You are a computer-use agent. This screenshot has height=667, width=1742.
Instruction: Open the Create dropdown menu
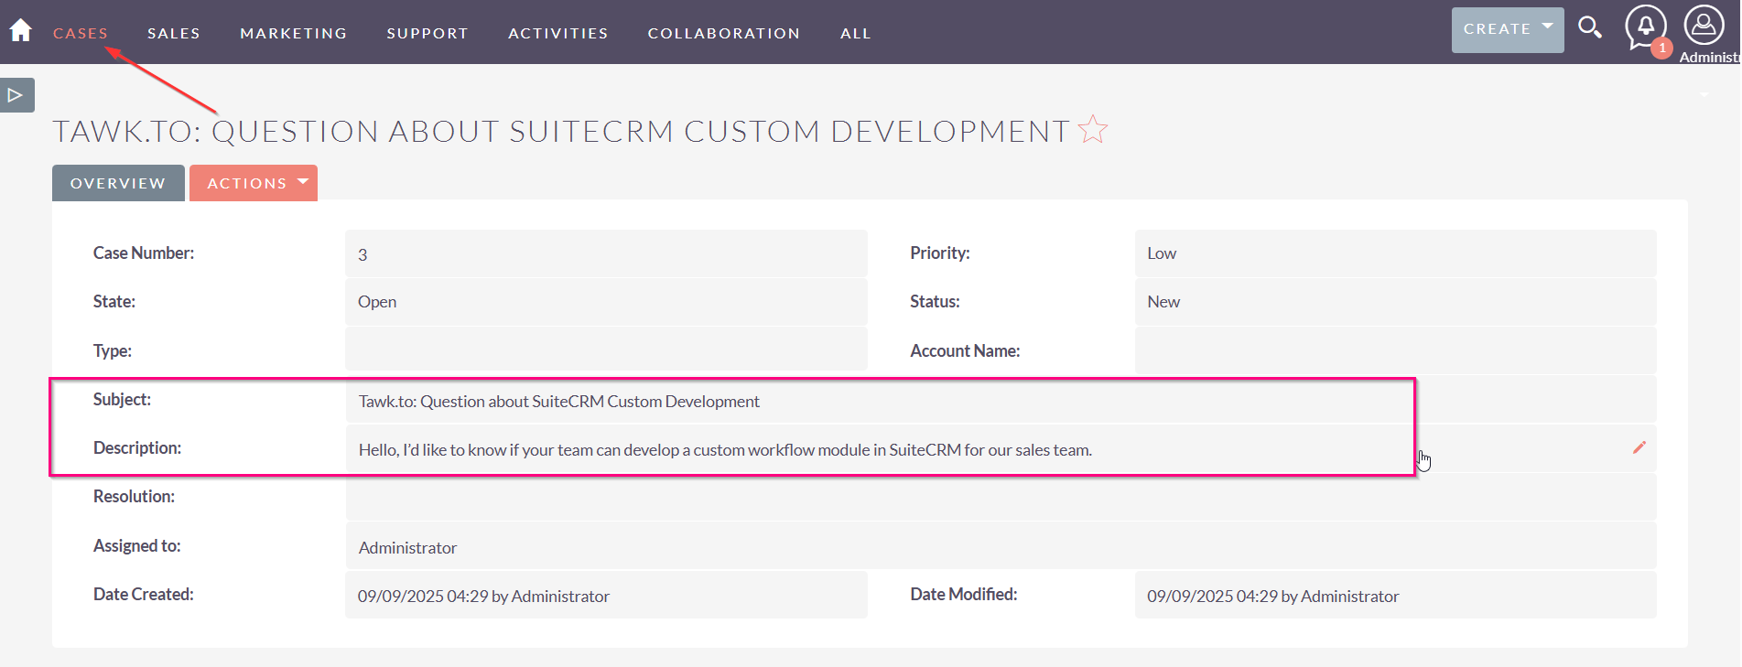coord(1507,29)
